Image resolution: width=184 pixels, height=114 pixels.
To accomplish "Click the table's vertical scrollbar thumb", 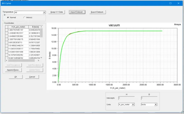I will pos(41,33).
